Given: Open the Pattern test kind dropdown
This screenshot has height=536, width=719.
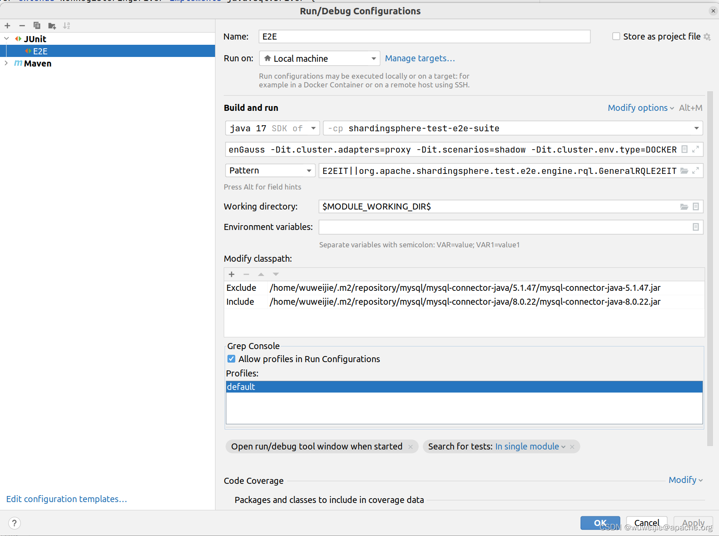Looking at the screenshot, I should pos(270,170).
